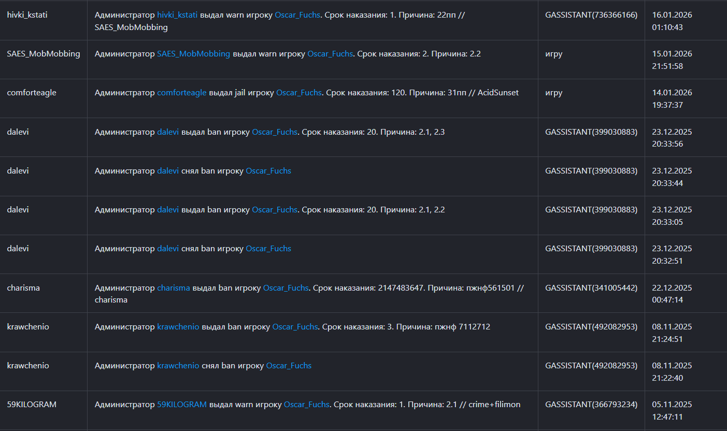Click Oscar_Fuchs link in SAES_MobMobbing warn entry
This screenshot has height=431, width=727.
[330, 53]
